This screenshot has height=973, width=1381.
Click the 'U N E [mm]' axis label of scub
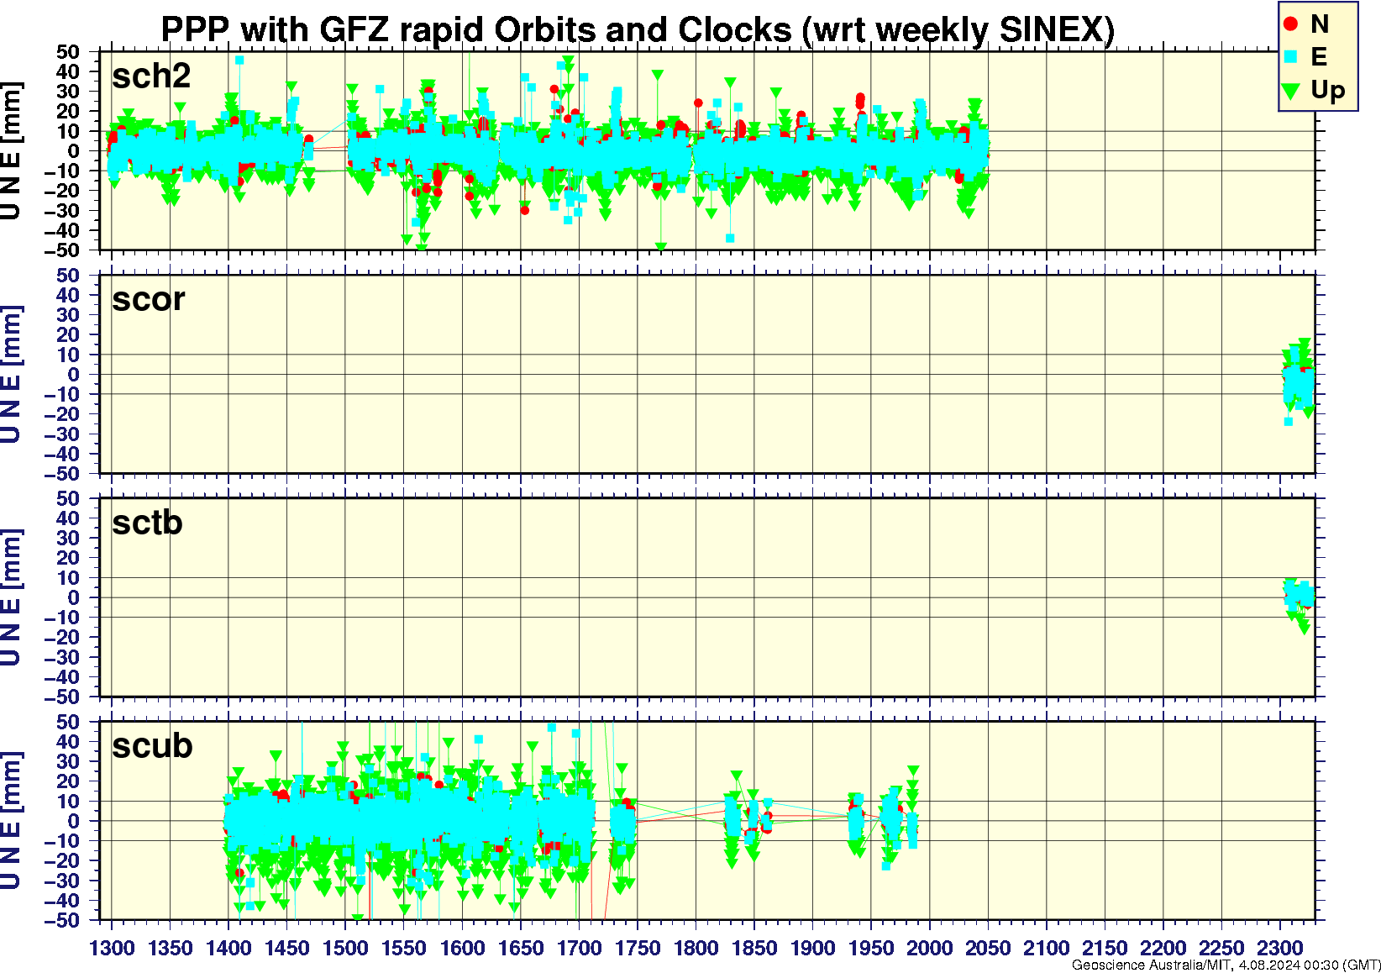pyautogui.click(x=11, y=822)
